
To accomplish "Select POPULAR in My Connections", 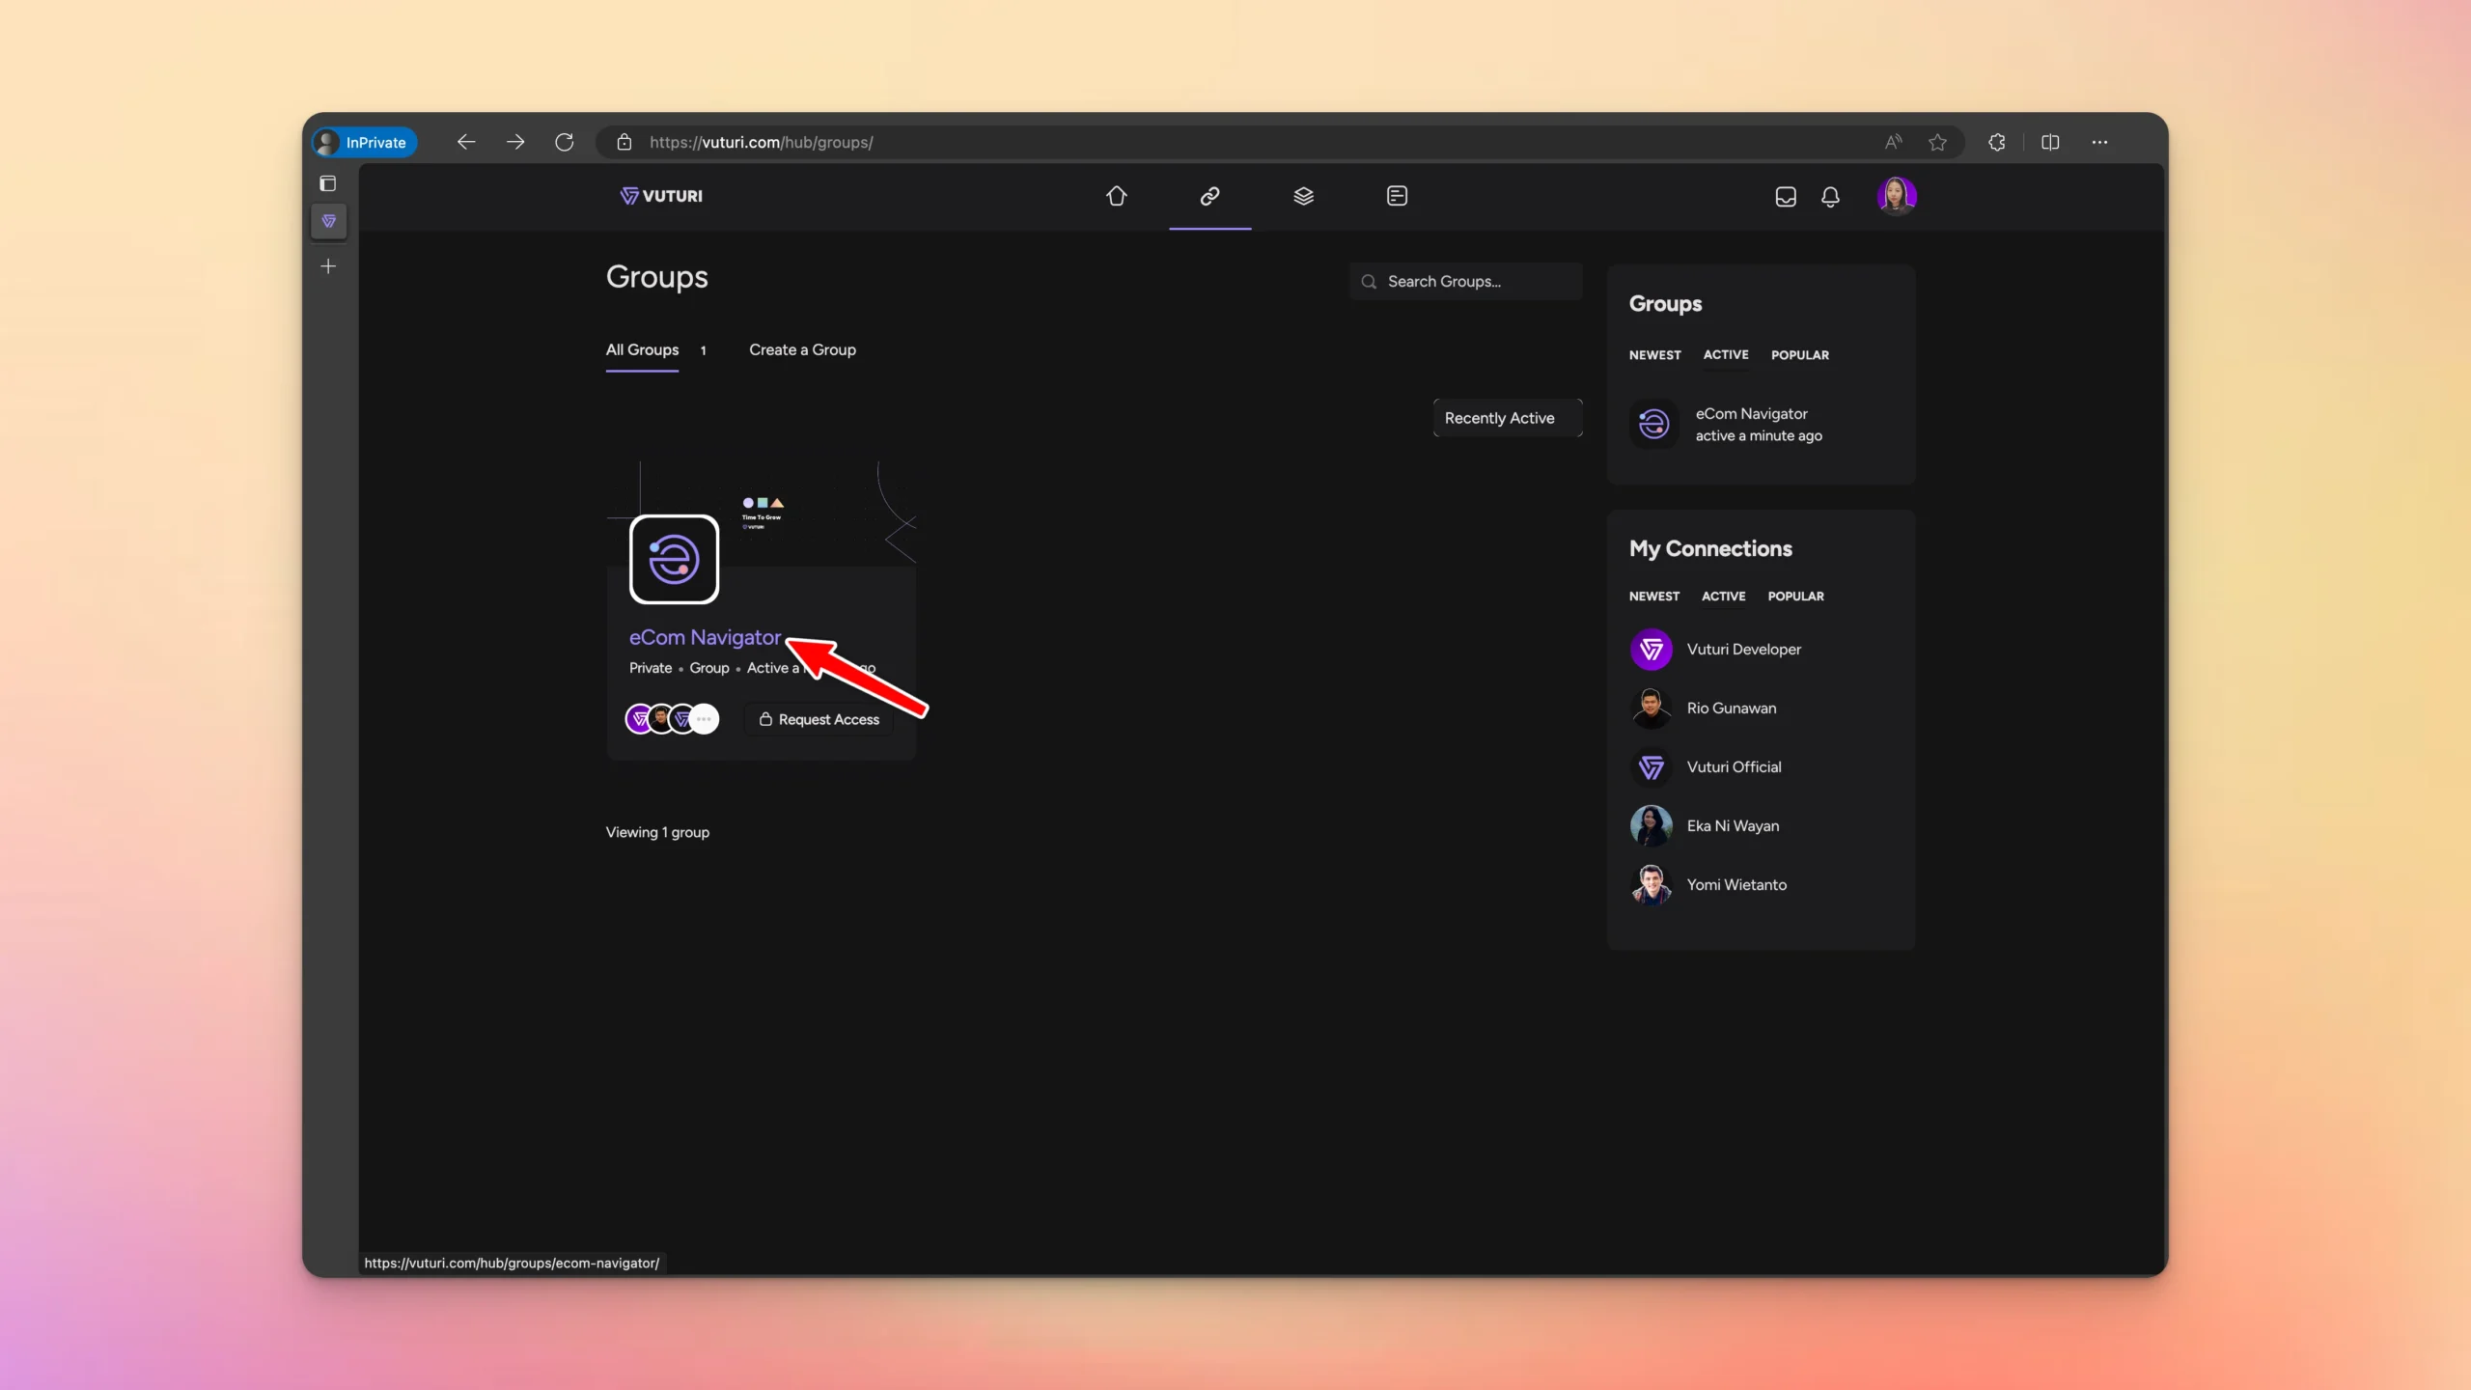I will [x=1795, y=597].
